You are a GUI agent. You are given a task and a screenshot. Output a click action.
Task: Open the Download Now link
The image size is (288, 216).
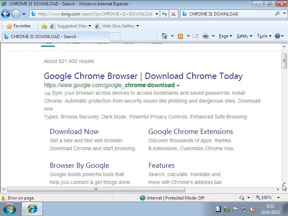pyautogui.click(x=74, y=131)
